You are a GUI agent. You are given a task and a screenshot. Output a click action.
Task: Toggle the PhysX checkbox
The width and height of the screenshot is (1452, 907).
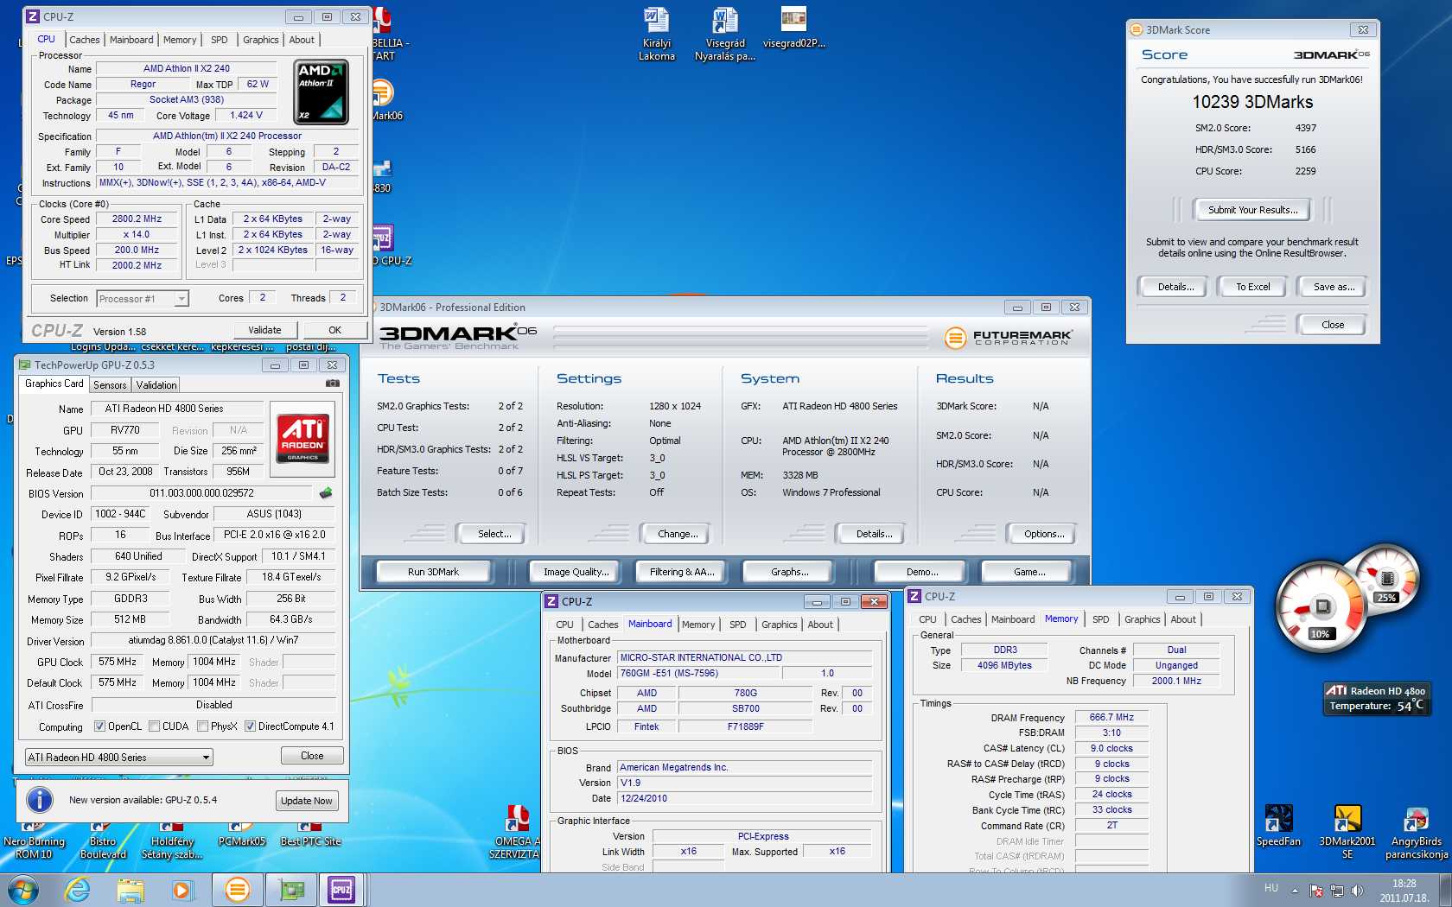pyautogui.click(x=202, y=726)
